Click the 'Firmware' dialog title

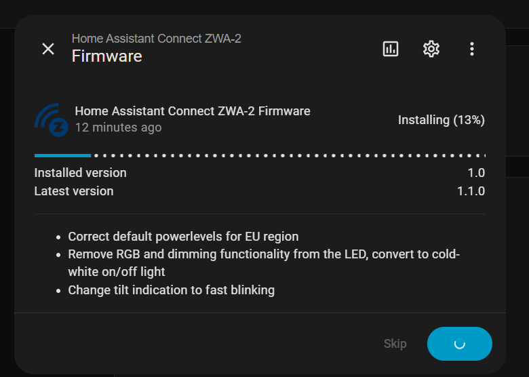click(106, 56)
